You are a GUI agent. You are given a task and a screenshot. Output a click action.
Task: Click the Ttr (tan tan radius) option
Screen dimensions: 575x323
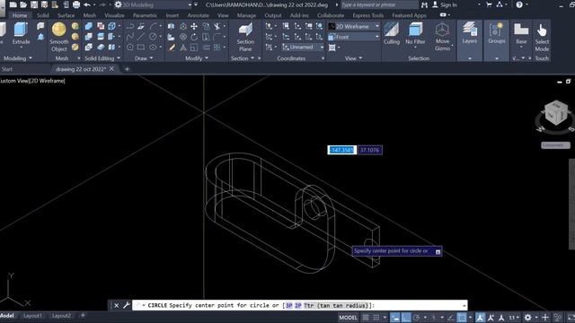[x=336, y=305]
